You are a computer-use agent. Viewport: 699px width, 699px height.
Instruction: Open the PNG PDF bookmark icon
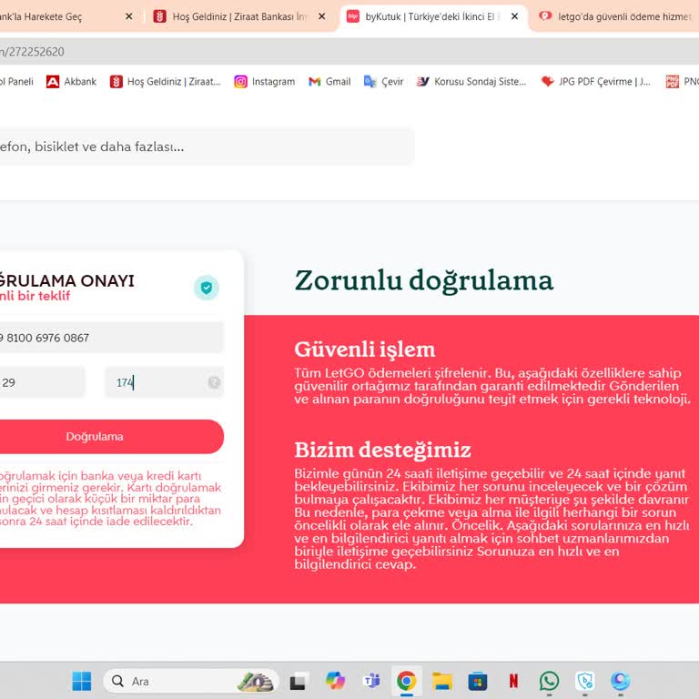(x=673, y=82)
